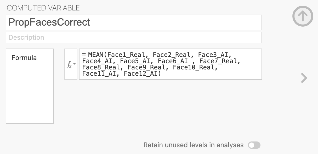Click Face10_Real in the formula text
Screen dimensions: 318x154
click(195, 67)
